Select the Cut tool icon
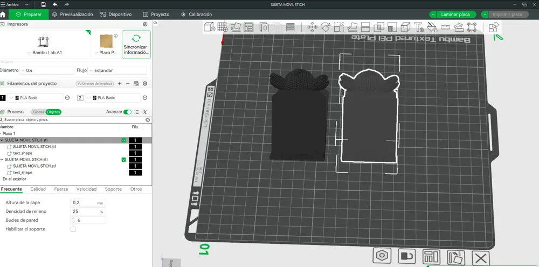 pos(366,27)
